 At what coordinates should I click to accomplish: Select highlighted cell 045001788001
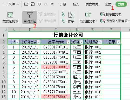pos(56,97)
